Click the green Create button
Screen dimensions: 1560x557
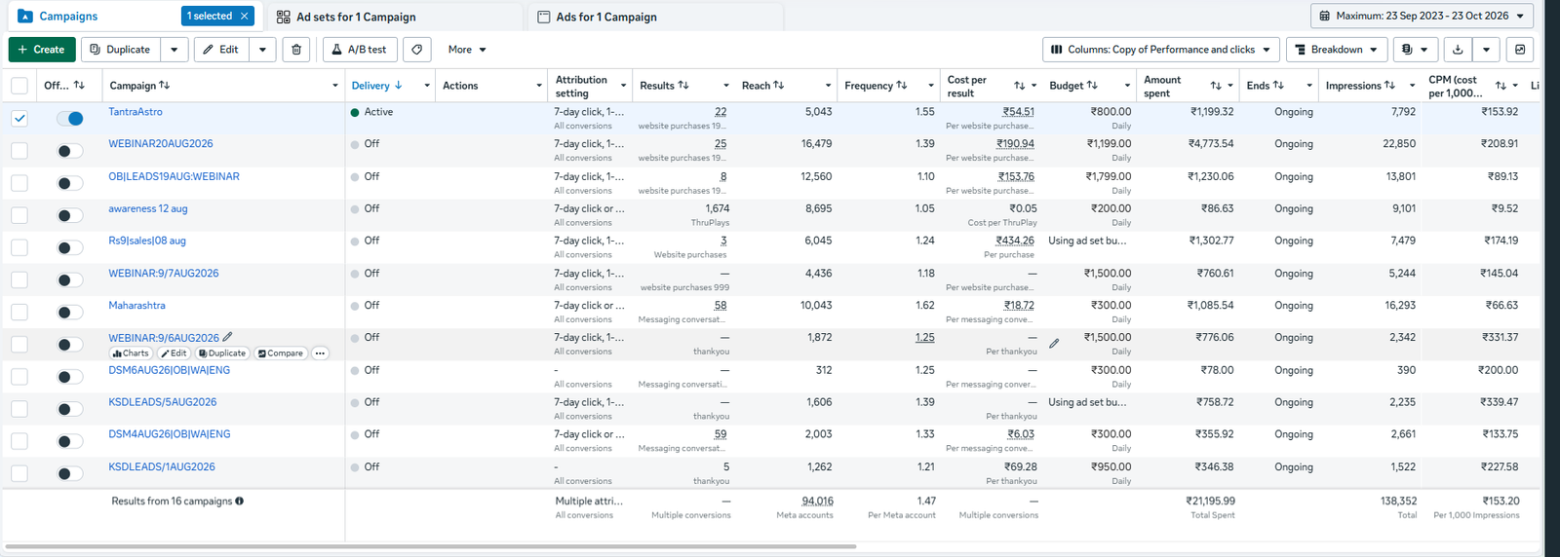point(41,50)
